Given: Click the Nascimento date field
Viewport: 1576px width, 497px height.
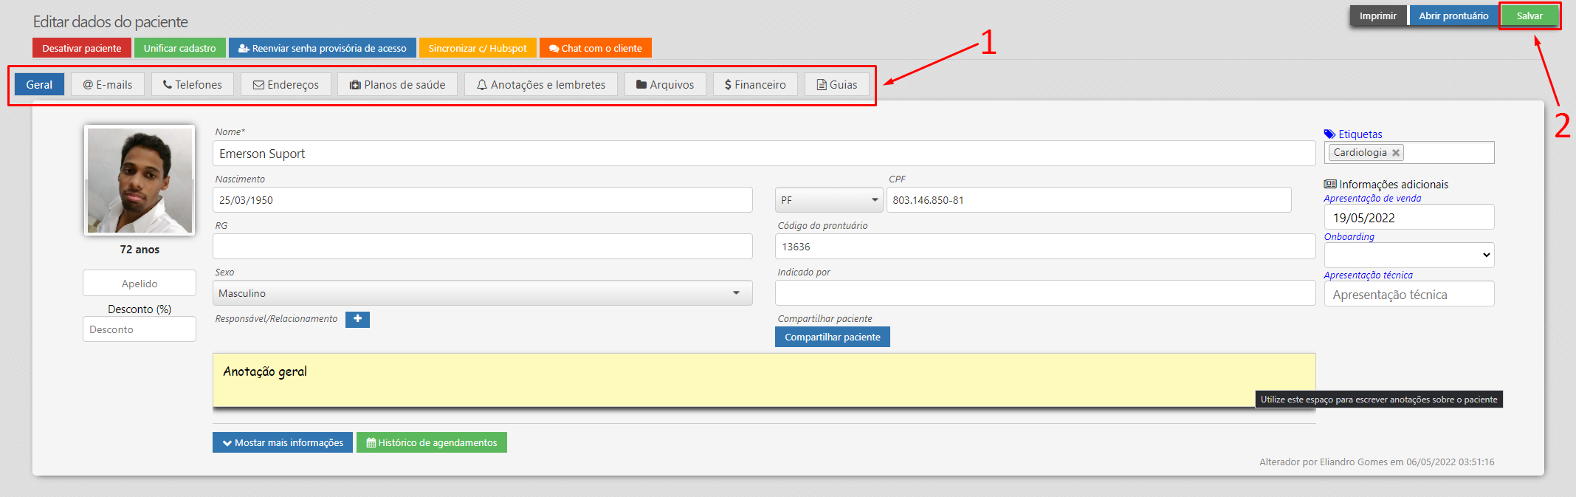Looking at the screenshot, I should coord(483,200).
